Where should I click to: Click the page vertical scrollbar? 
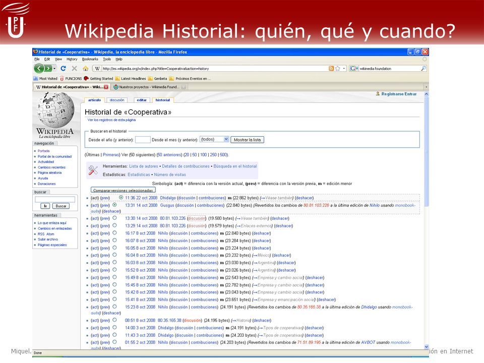(x=427, y=151)
